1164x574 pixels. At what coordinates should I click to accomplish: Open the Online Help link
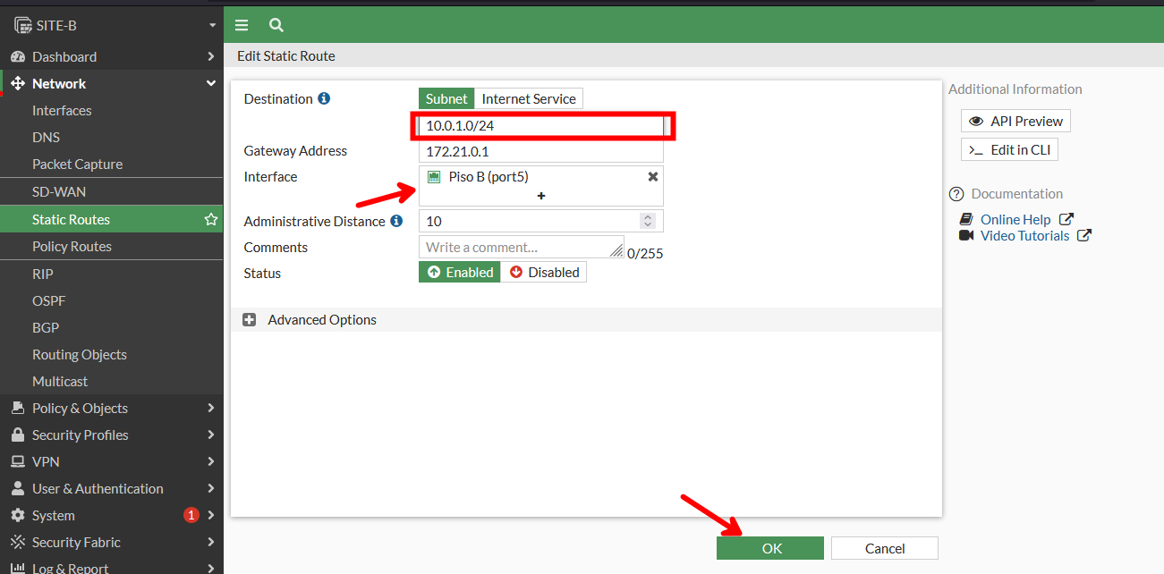(x=1015, y=219)
